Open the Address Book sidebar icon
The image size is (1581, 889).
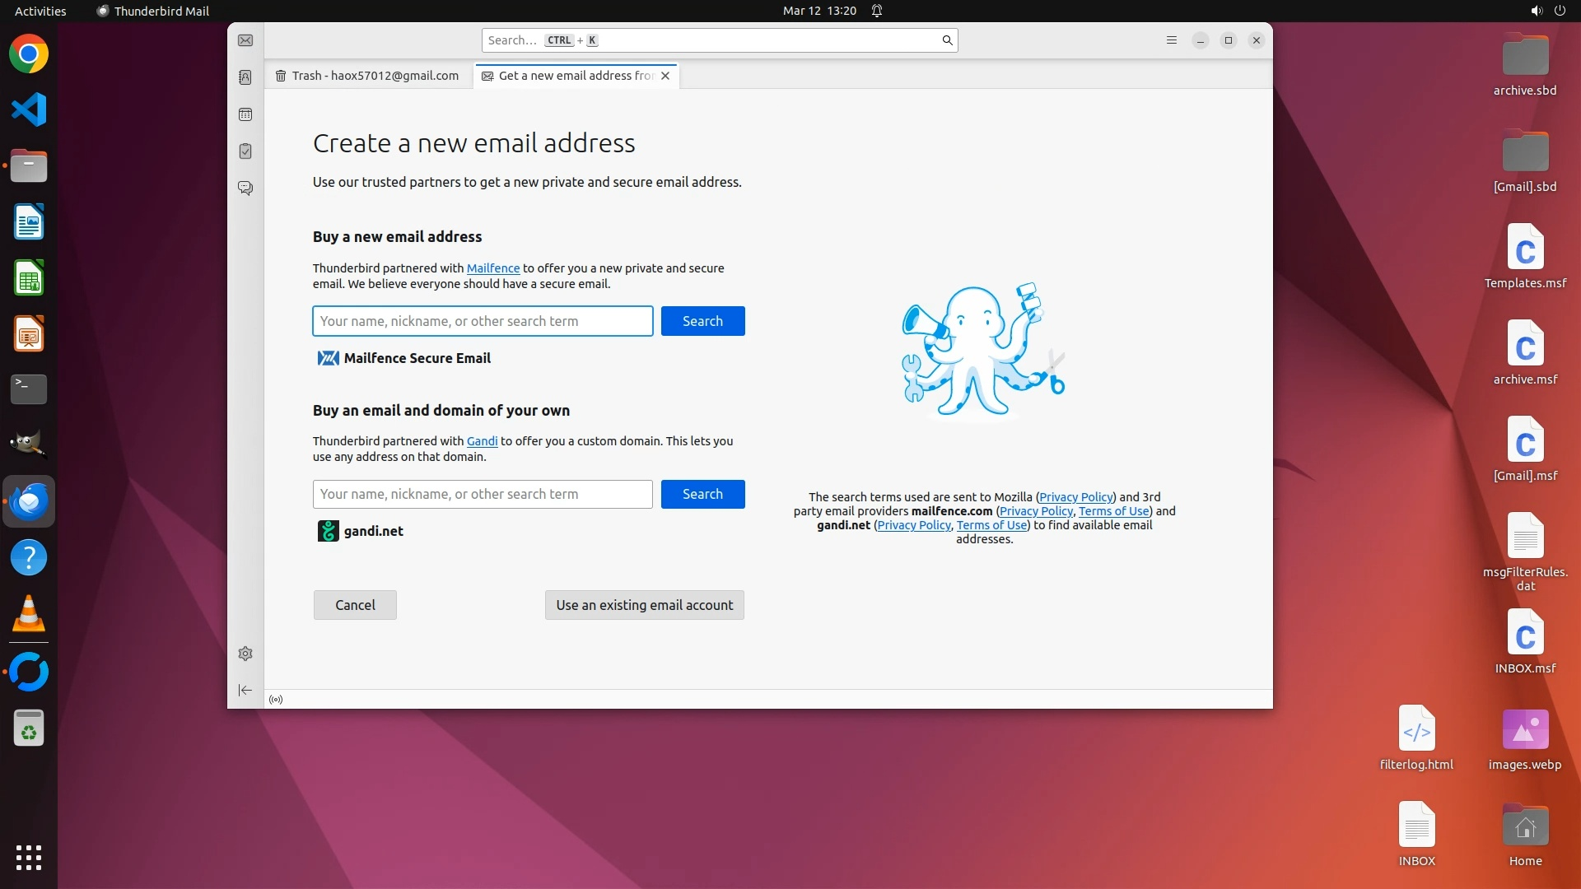[245, 77]
